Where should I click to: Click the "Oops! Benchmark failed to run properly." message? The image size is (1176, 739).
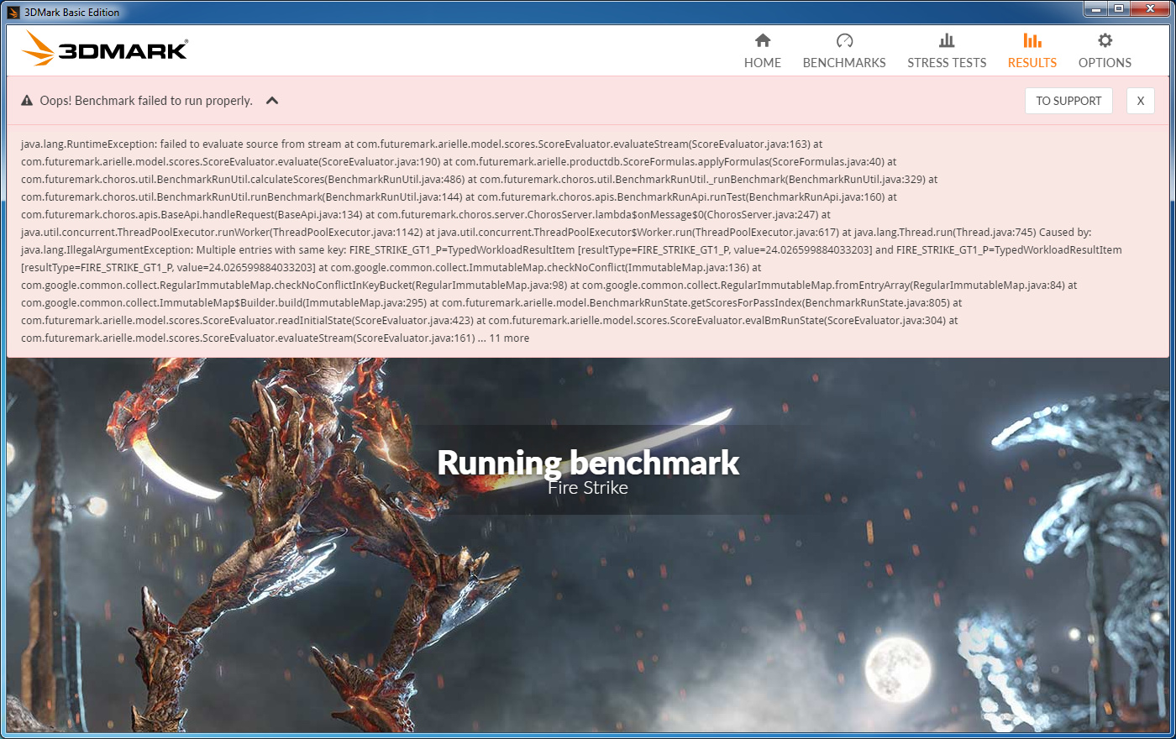146,101
